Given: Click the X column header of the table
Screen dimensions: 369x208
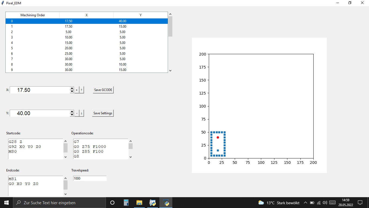Looking at the screenshot, I should (87, 15).
